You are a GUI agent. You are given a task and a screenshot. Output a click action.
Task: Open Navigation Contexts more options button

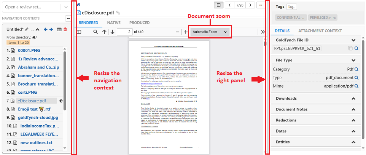pyautogui.click(x=68, y=18)
